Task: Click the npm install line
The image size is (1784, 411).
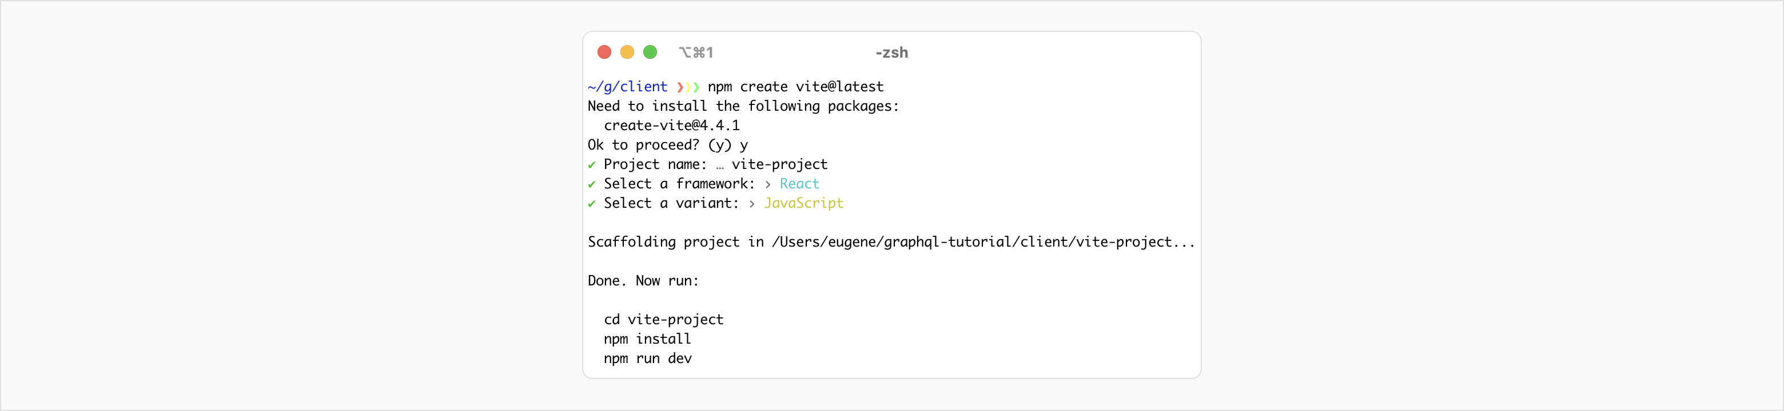Action: (647, 339)
